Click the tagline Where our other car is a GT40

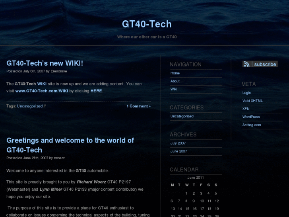[147, 37]
